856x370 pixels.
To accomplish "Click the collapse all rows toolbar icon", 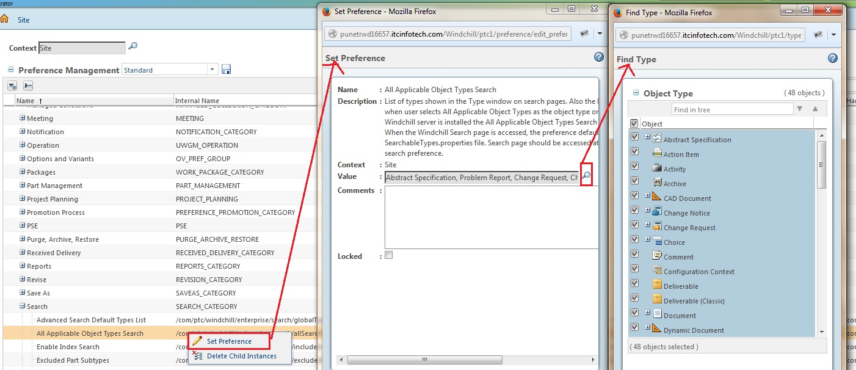I will (28, 86).
